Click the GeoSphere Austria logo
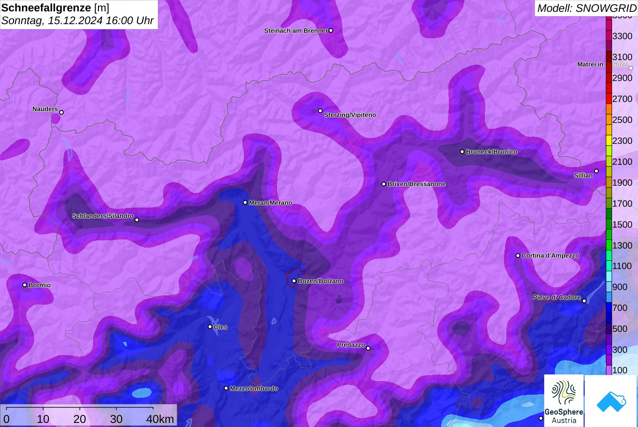Screen dimensions: 638x427 [564, 401]
